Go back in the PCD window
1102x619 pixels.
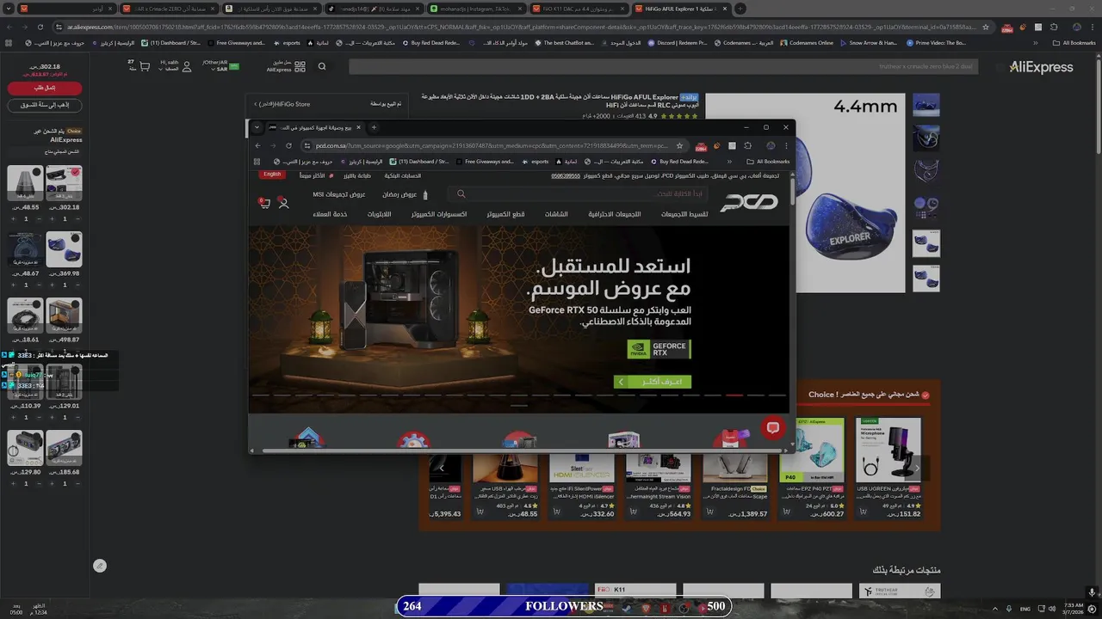pyautogui.click(x=257, y=145)
